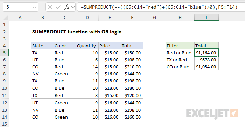Click $15.00 price cell in row 5
This screenshot has height=127, width=245.
pos(110,53)
